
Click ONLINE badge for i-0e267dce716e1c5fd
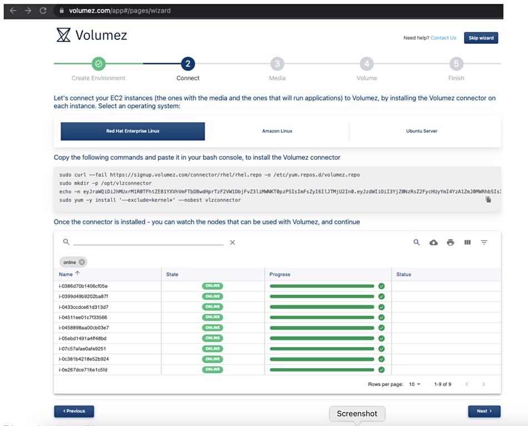pyautogui.click(x=212, y=369)
